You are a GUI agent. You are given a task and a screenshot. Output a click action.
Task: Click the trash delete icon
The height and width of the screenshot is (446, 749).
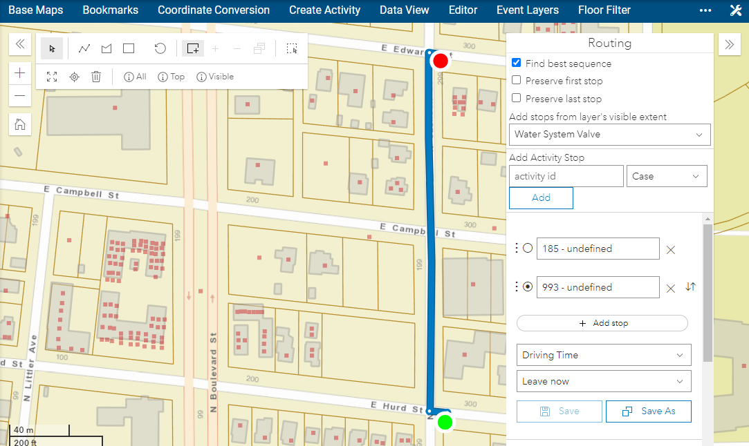pos(96,77)
